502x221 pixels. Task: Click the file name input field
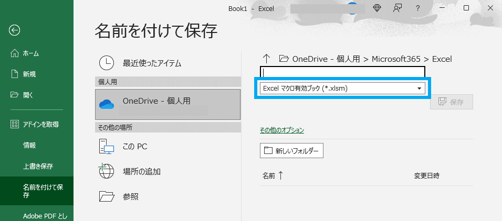point(342,72)
